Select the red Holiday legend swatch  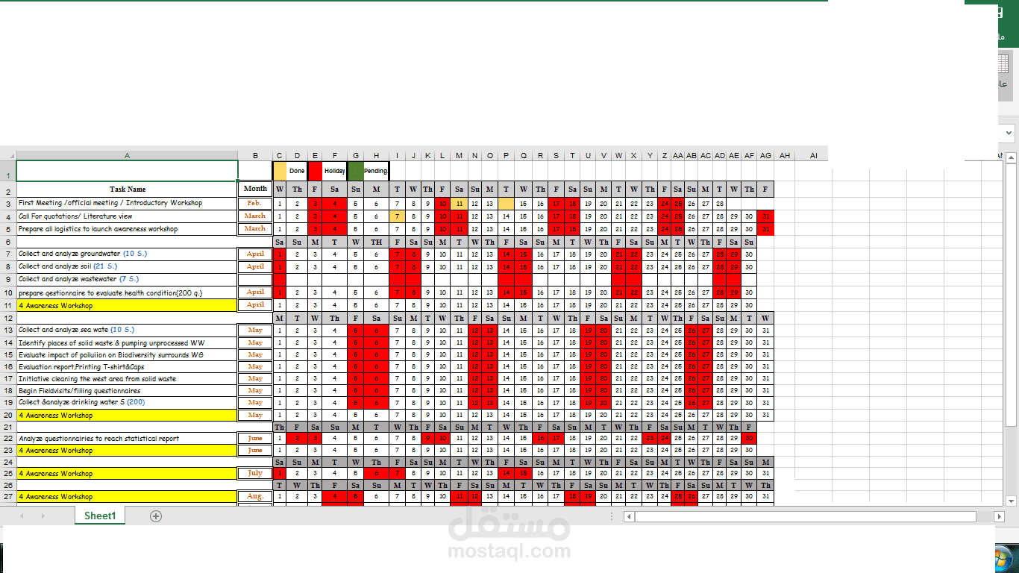(315, 171)
